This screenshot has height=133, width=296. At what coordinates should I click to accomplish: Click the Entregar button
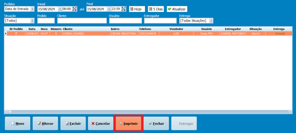tap(184, 123)
